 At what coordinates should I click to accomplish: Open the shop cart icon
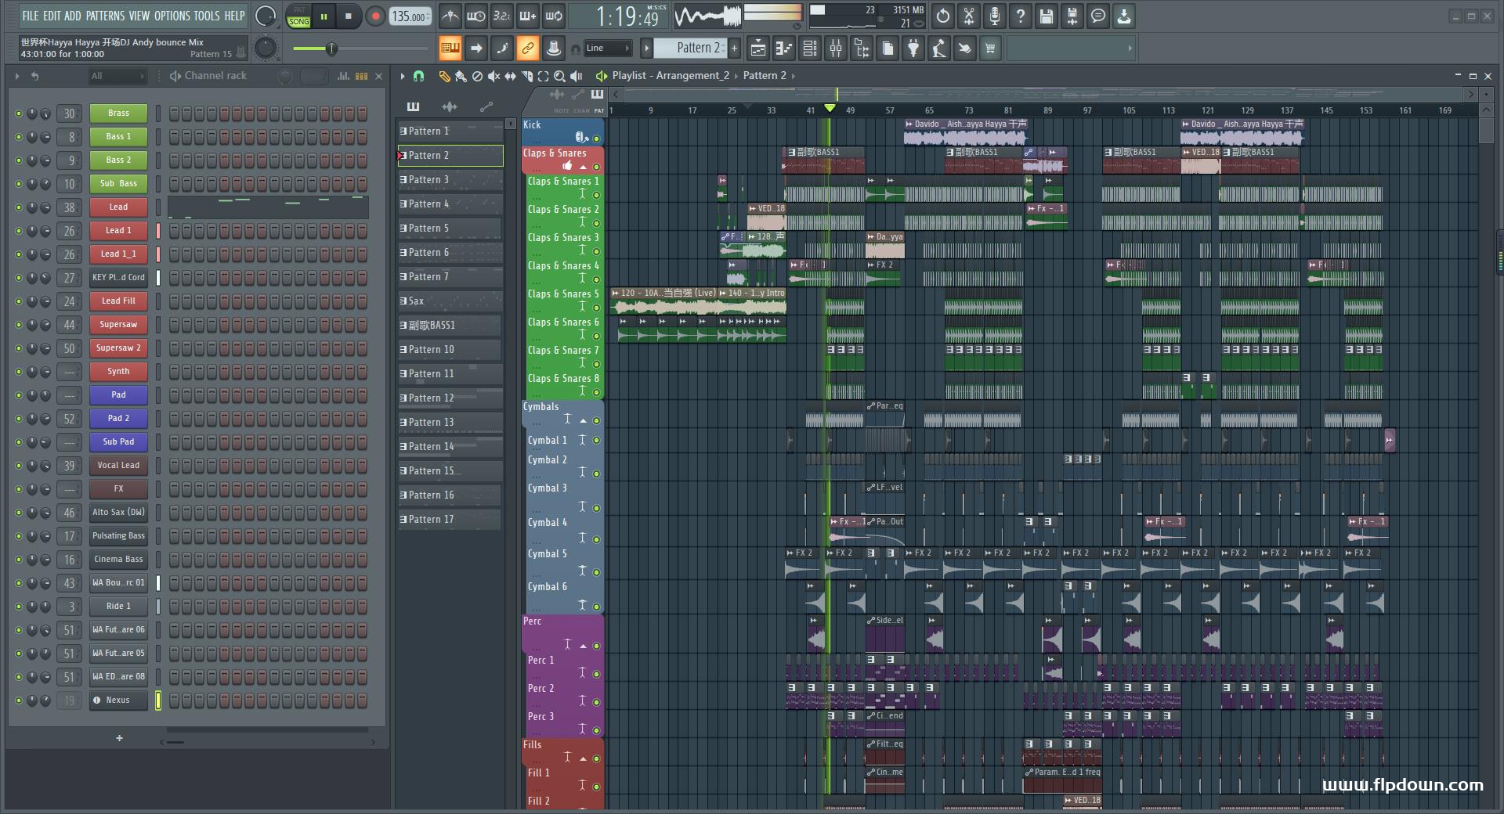[x=990, y=49]
